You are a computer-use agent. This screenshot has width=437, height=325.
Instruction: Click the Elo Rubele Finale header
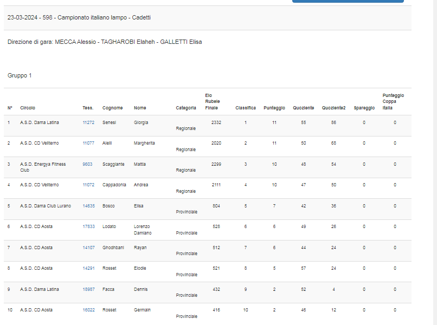pos(213,102)
